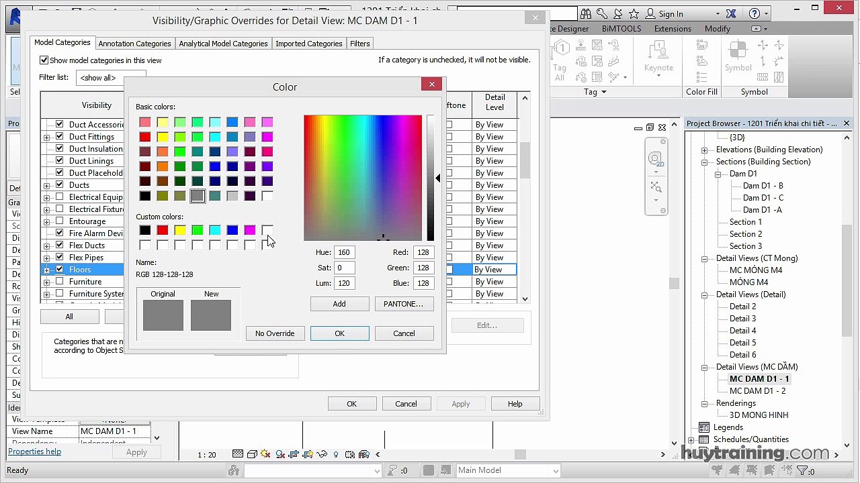Click the Red value field
860x483 pixels.
[423, 252]
